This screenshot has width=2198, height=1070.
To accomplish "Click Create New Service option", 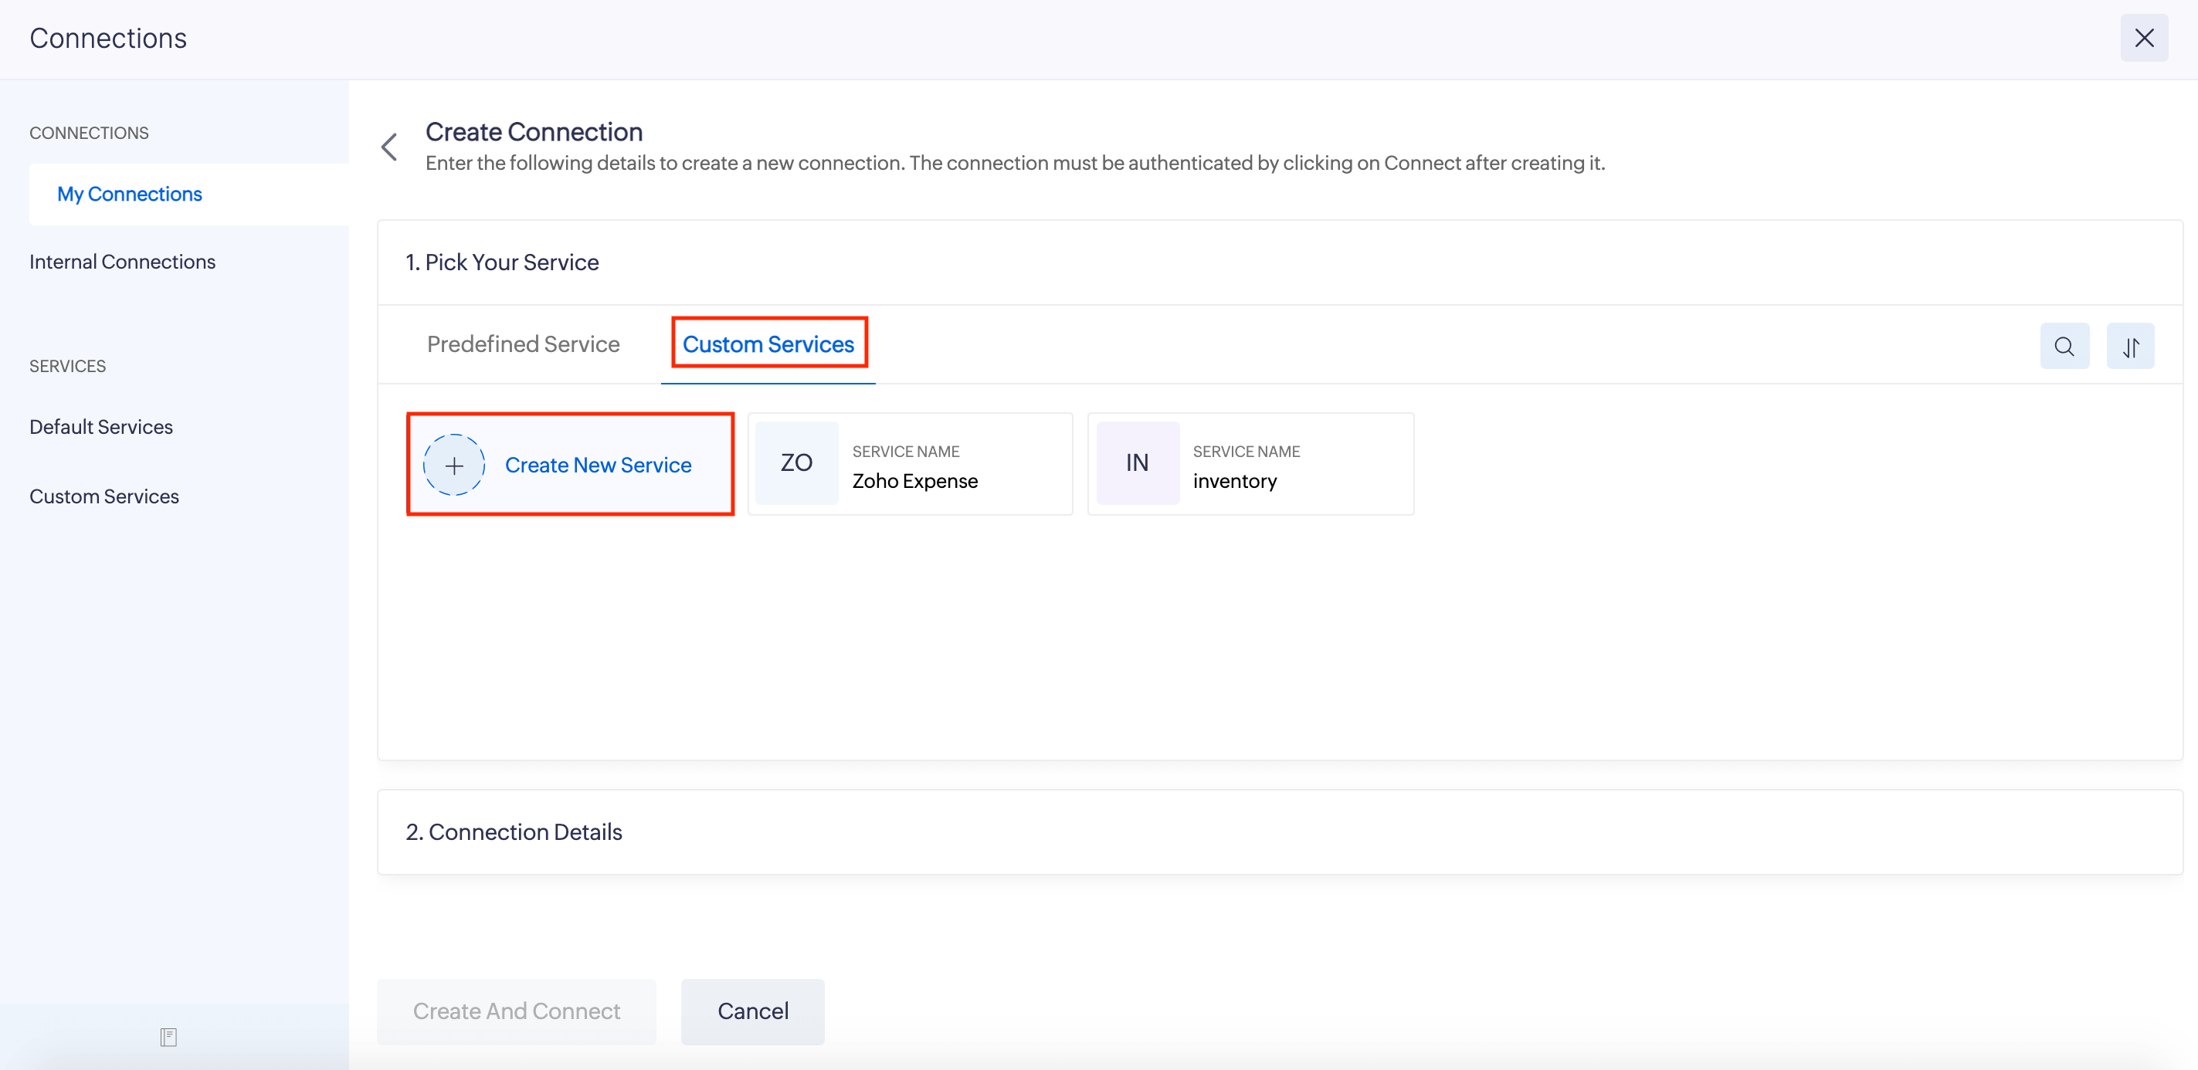I will coord(598,465).
